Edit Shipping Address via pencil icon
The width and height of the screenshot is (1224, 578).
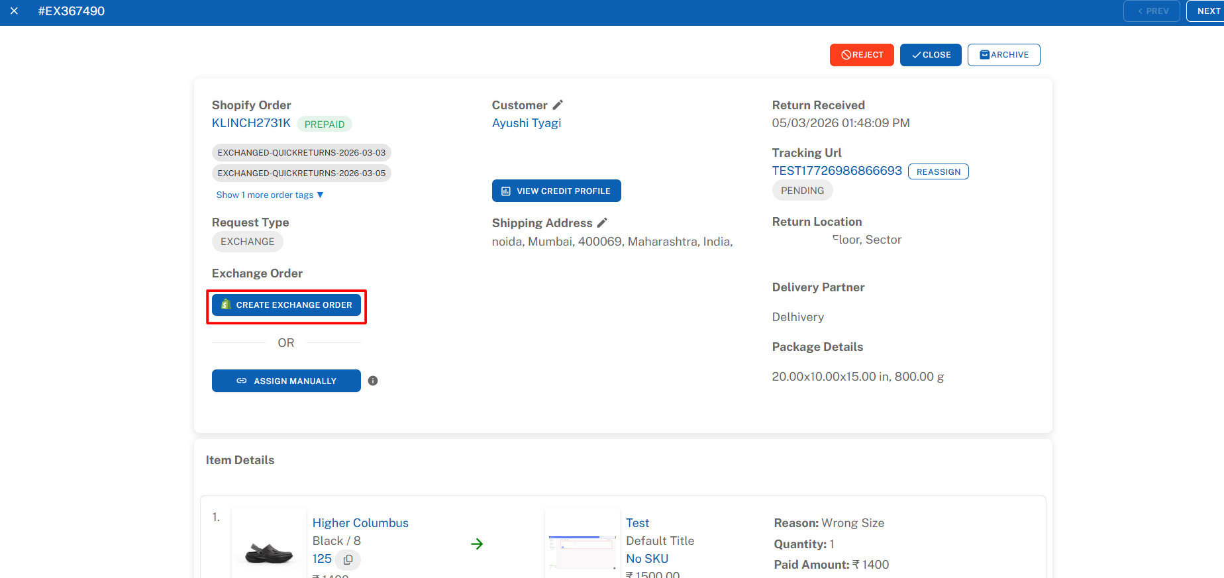coord(602,222)
